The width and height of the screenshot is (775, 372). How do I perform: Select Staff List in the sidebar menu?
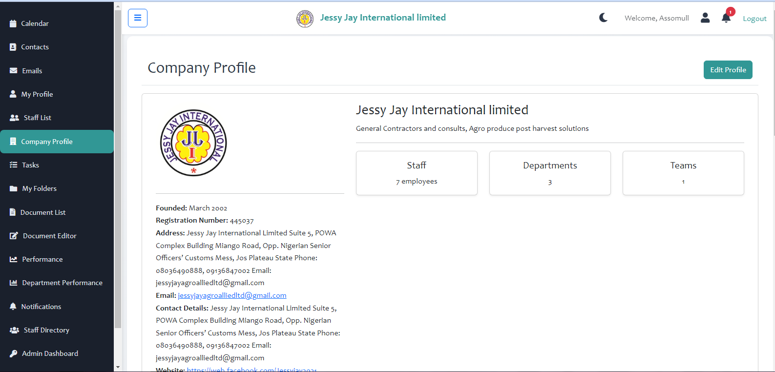point(37,118)
